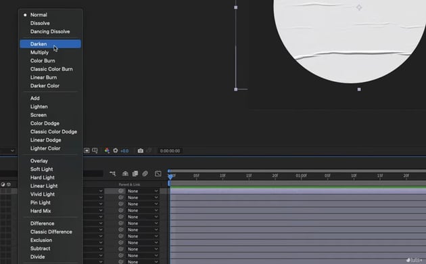426x264 pixels.
Task: Click the bottom-left layer transform handle
Action: coord(236,89)
